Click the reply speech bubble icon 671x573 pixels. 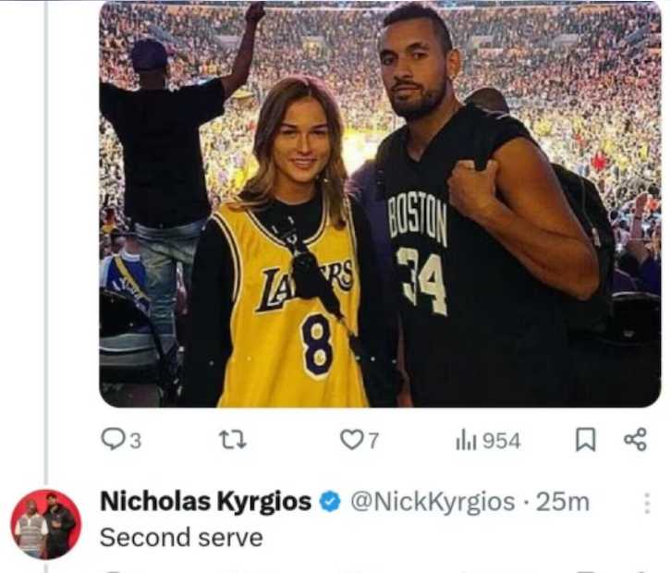111,440
